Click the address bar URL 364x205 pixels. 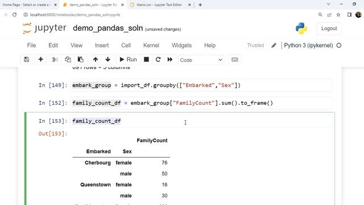75,15
